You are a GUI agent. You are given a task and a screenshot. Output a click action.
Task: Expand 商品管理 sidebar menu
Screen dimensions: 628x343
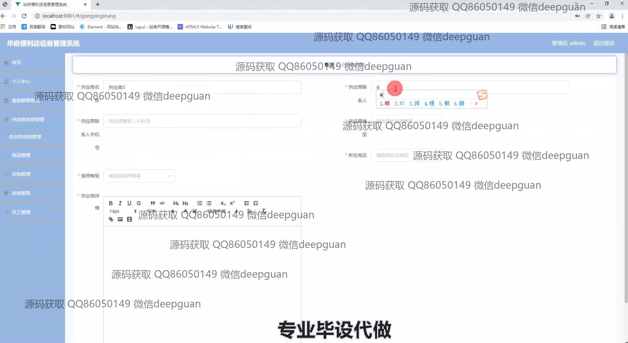[32, 155]
